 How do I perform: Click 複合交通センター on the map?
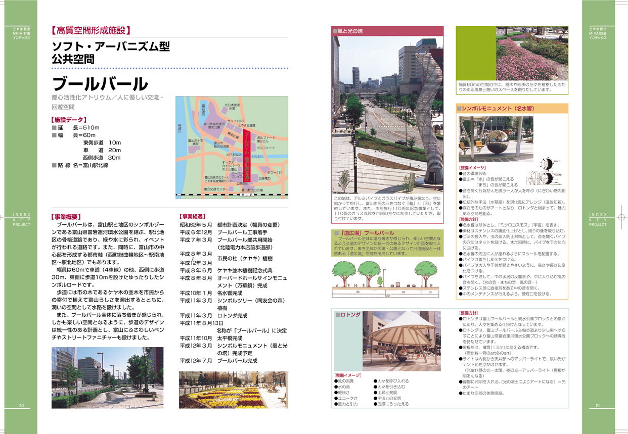[x=215, y=189]
